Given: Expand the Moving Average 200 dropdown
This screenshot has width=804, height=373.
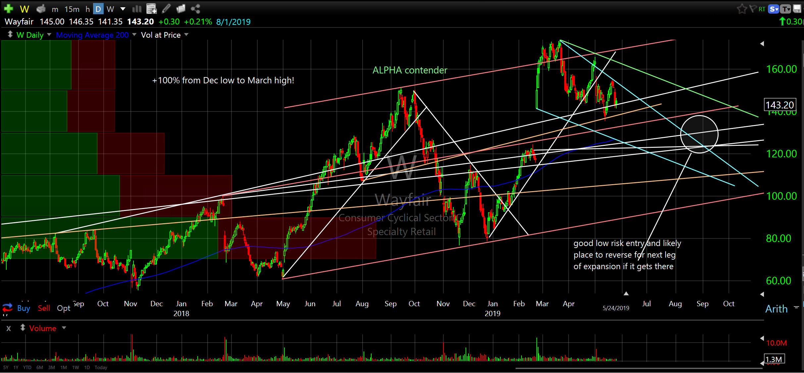Looking at the screenshot, I should (x=134, y=34).
